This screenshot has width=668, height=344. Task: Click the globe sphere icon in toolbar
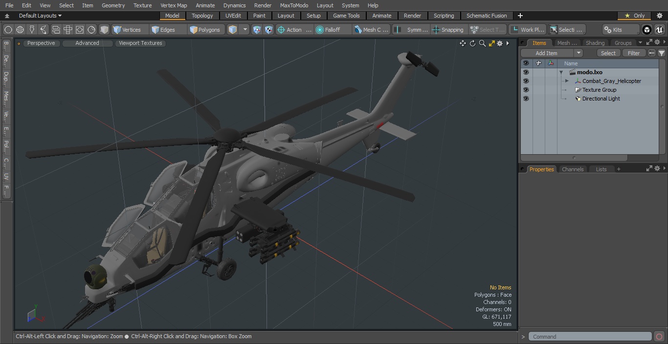(20, 30)
